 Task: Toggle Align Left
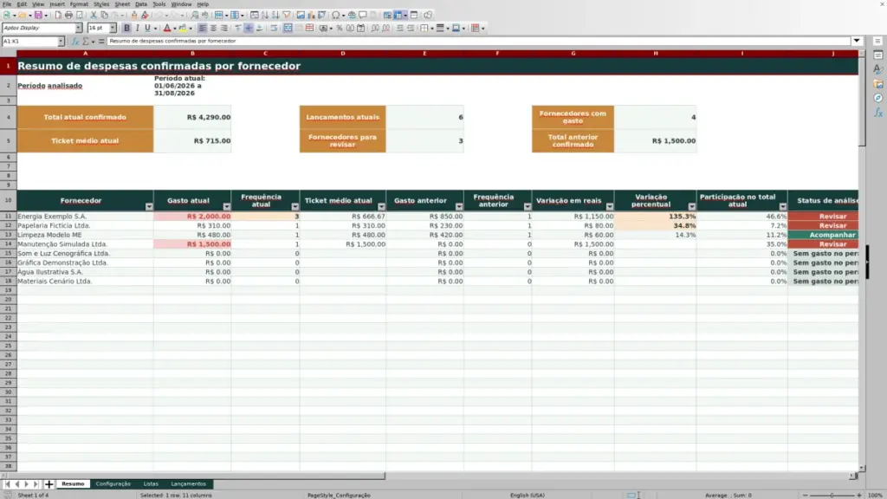[203, 29]
